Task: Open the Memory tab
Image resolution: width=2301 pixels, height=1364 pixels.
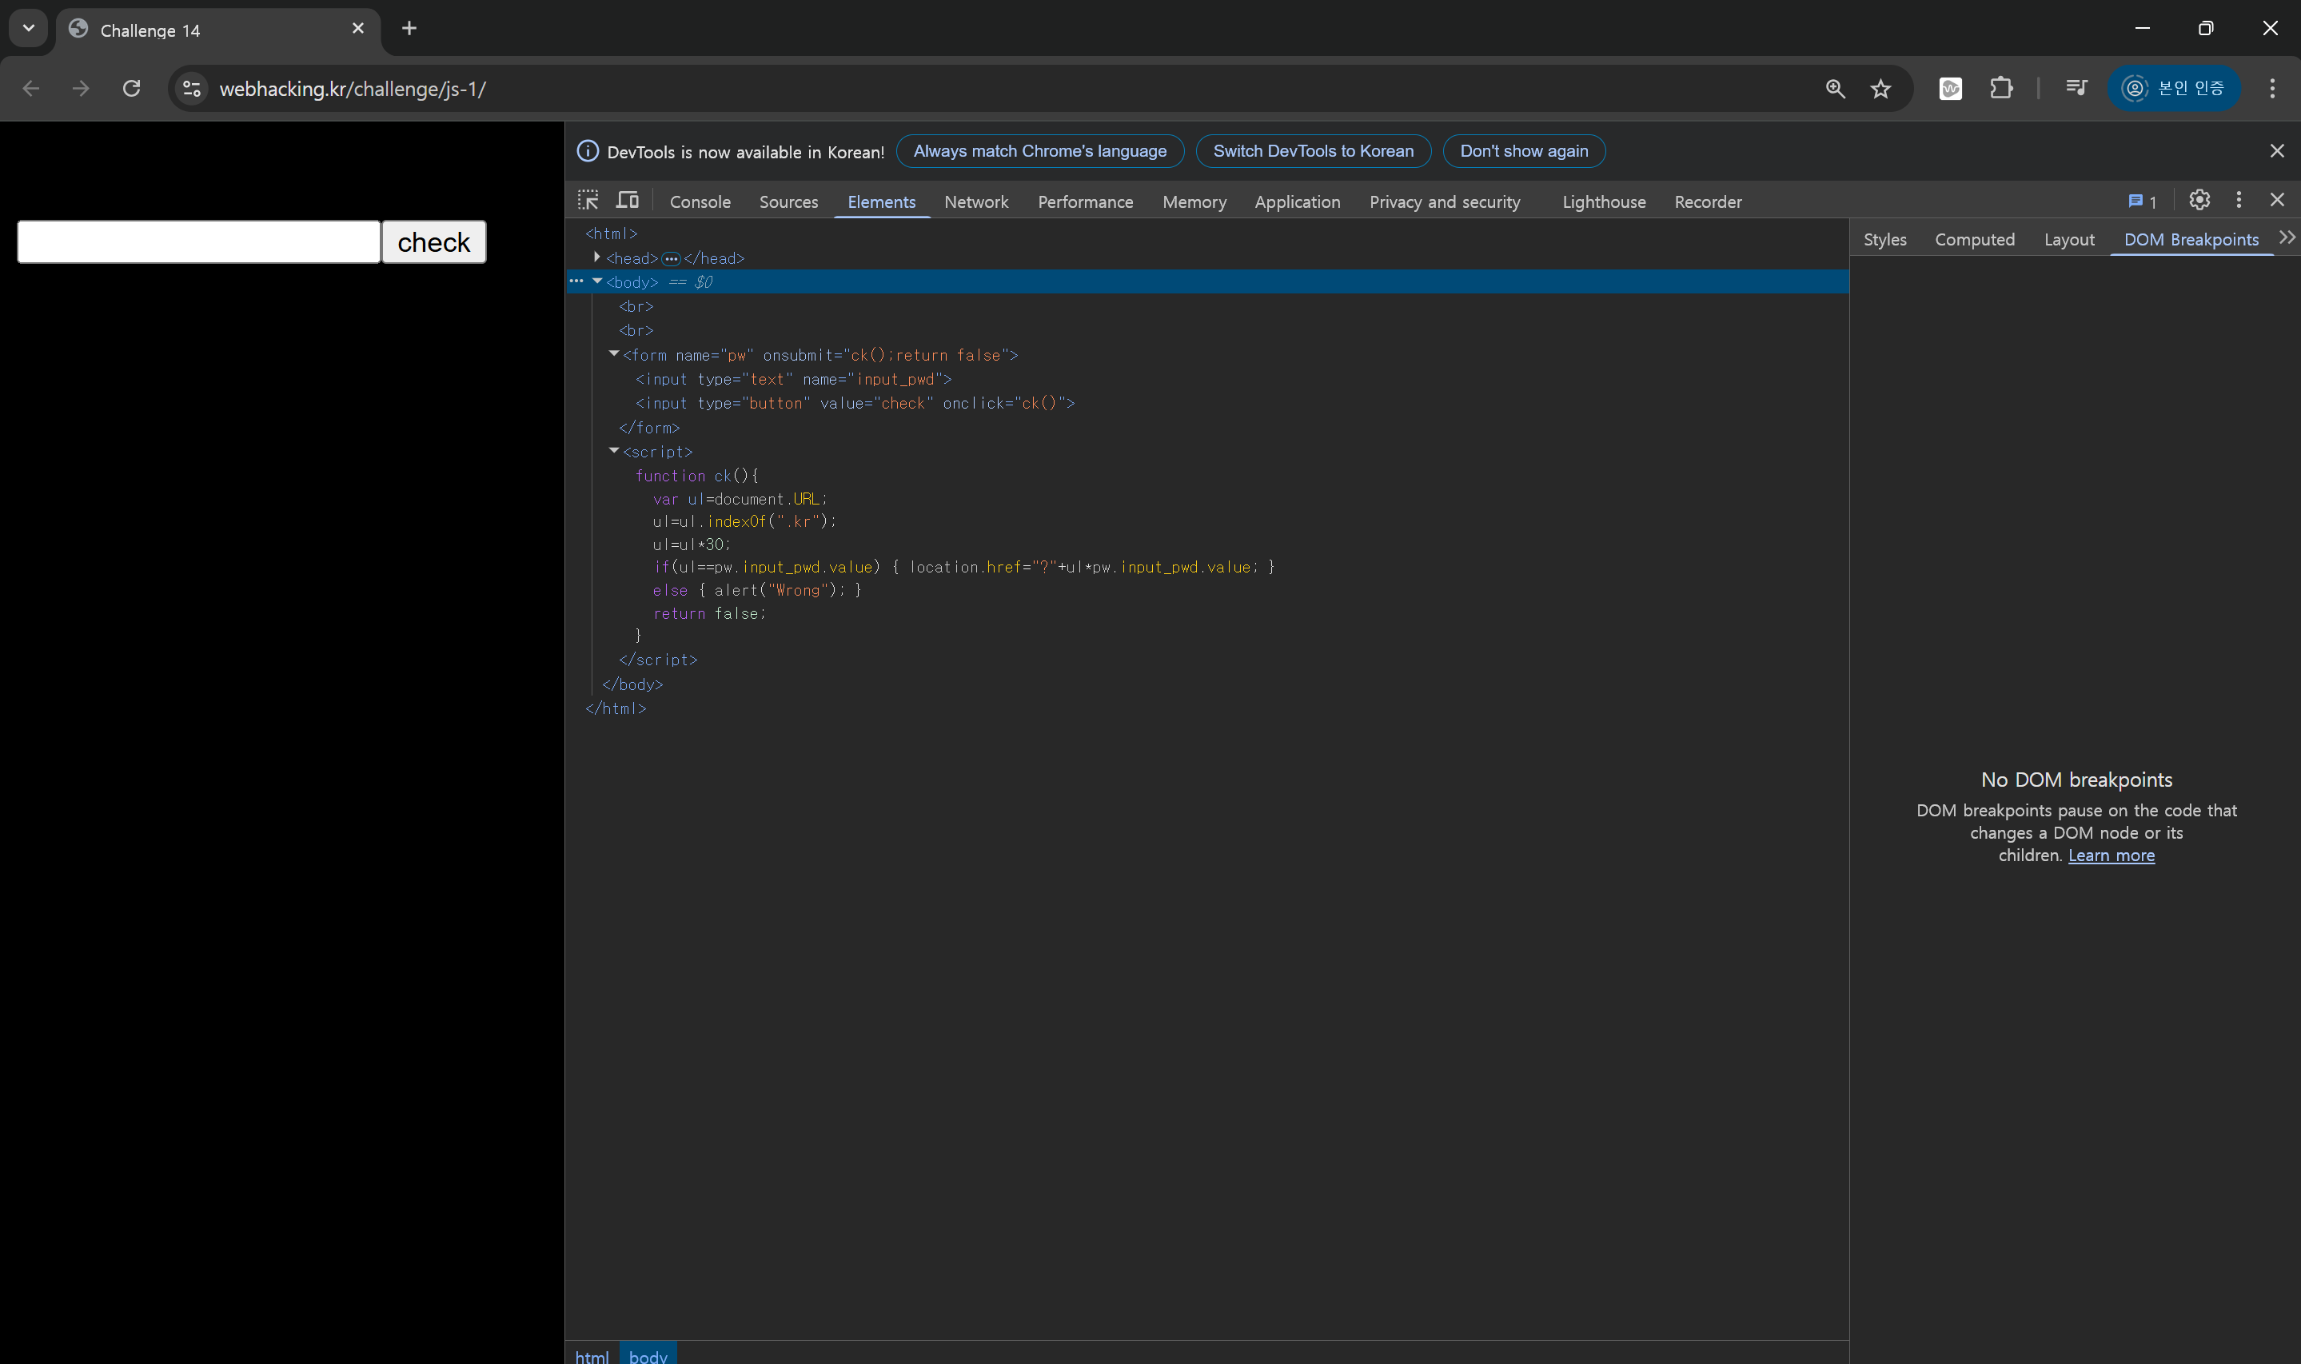Action: (x=1194, y=201)
